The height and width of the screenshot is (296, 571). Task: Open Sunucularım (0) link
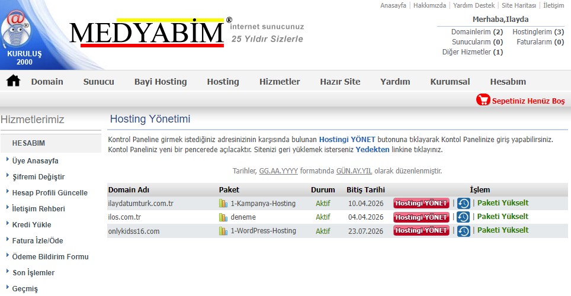(477, 42)
